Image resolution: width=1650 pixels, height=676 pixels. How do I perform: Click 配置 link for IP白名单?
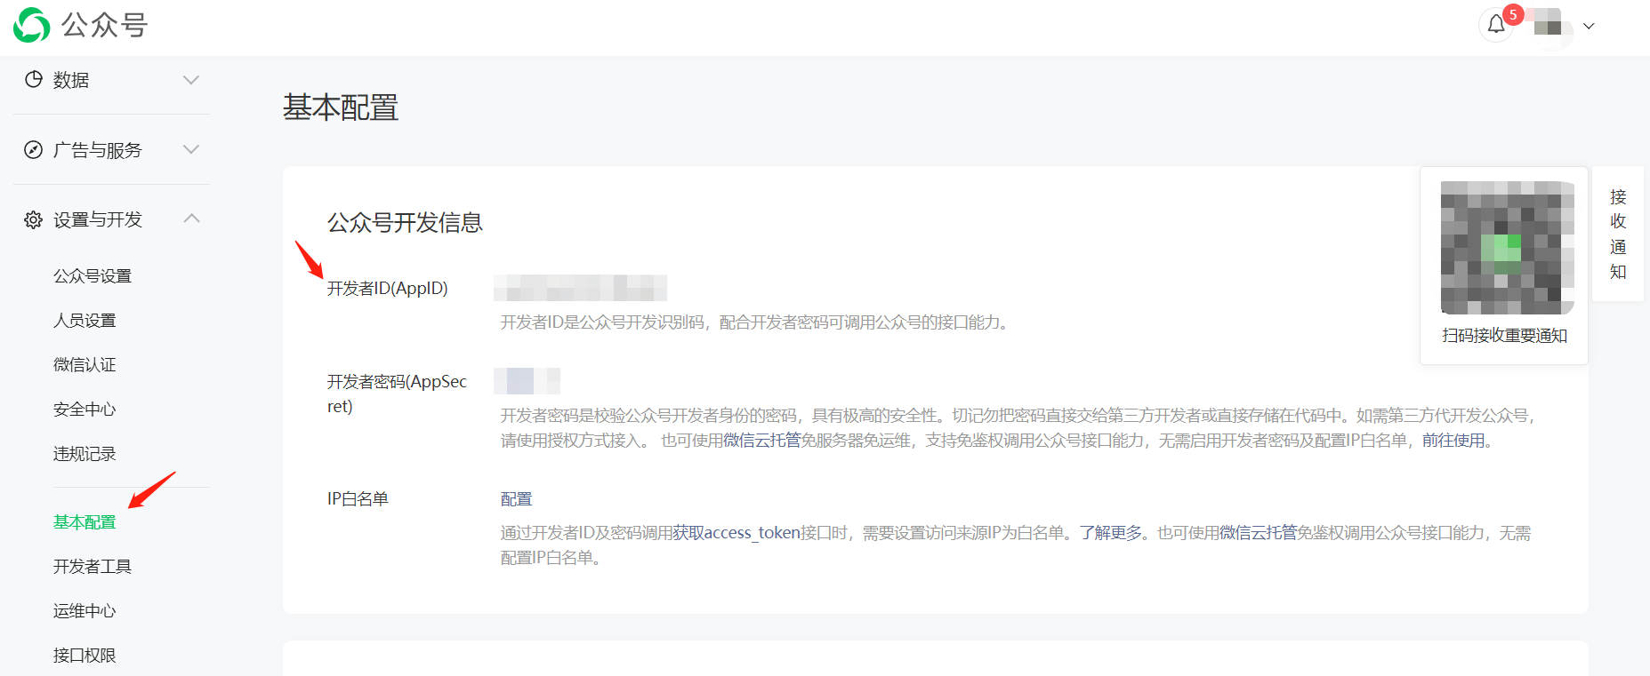tap(516, 499)
